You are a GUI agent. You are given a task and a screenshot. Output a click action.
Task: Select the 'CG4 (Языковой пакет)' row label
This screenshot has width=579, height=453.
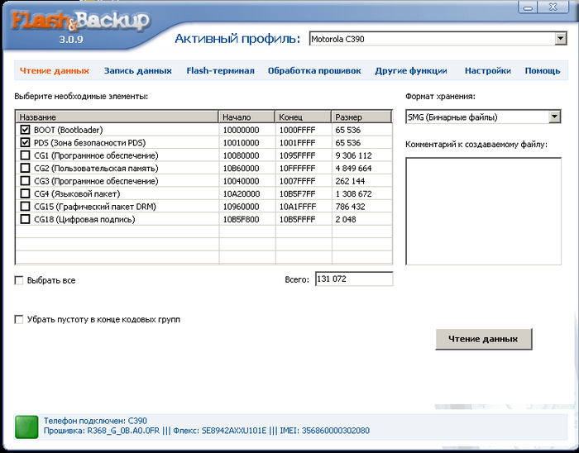click(77, 193)
